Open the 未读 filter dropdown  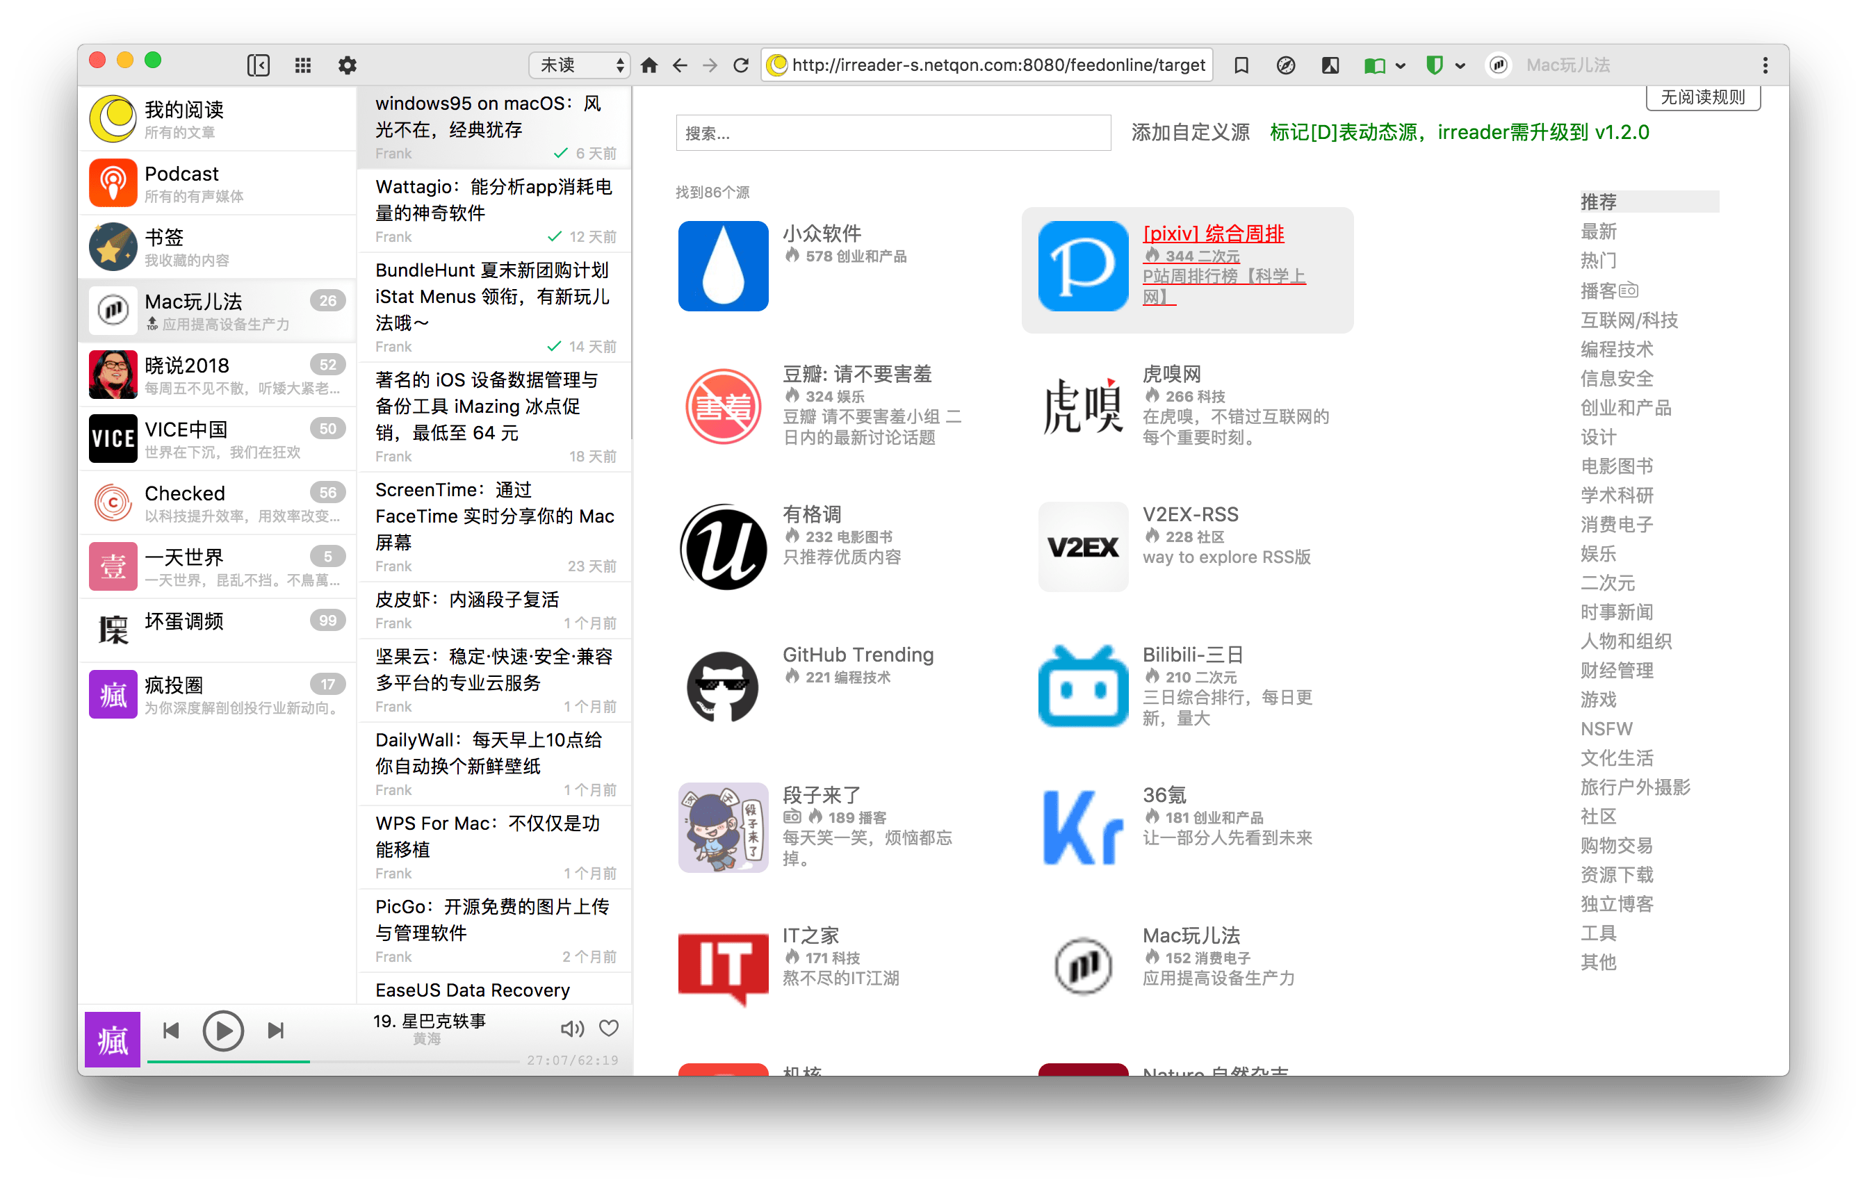(579, 65)
